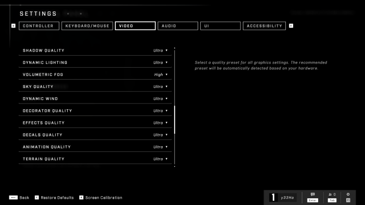
Task: Click the F1 key icon under the gear
Action: tap(348, 200)
